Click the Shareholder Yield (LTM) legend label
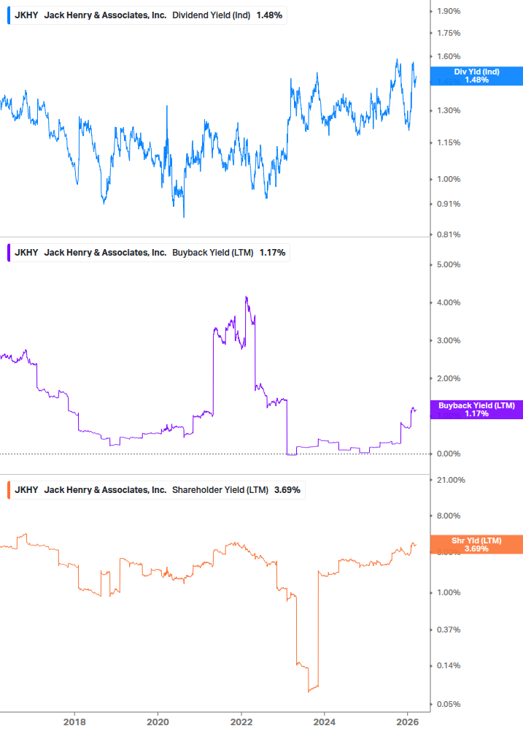 point(220,490)
